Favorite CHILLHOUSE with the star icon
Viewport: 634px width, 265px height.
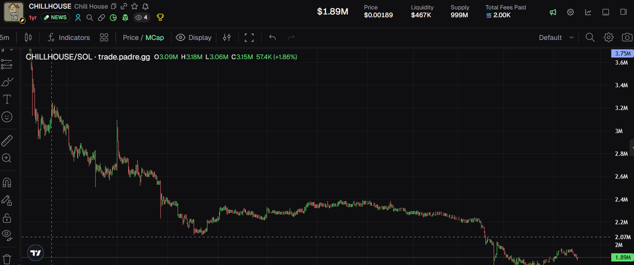tap(134, 6)
